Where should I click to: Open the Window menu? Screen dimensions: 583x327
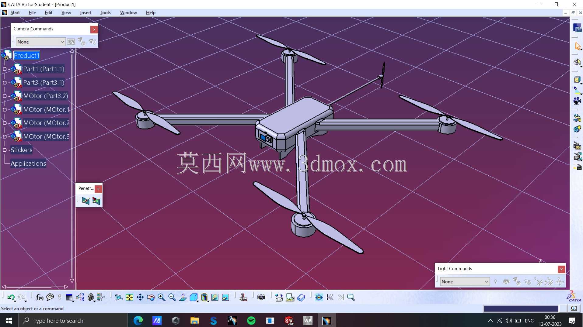(x=128, y=12)
